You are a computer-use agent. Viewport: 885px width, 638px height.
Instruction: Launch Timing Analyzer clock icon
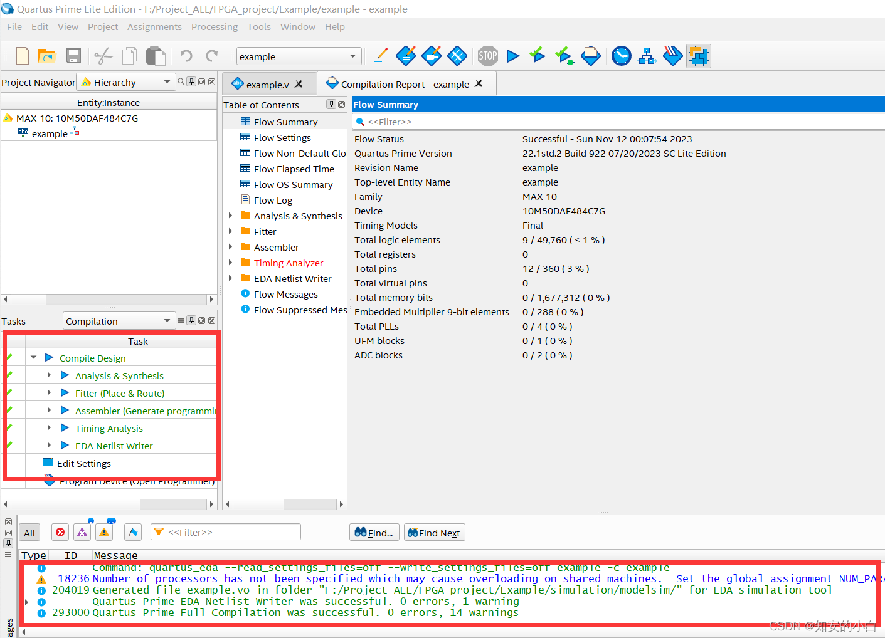[x=622, y=56]
